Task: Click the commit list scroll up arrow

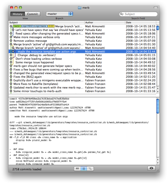Action: [158, 88]
